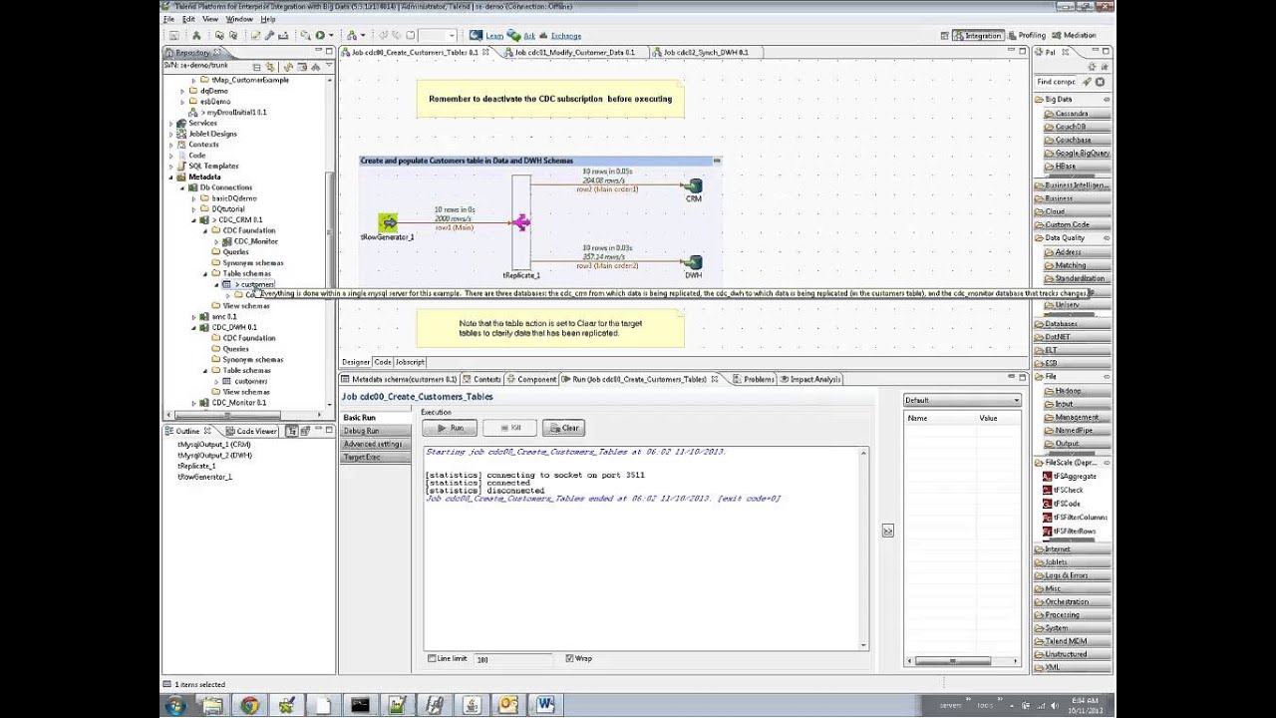Click the expand arrow beside the context table
The image size is (1276, 718).
tap(887, 531)
